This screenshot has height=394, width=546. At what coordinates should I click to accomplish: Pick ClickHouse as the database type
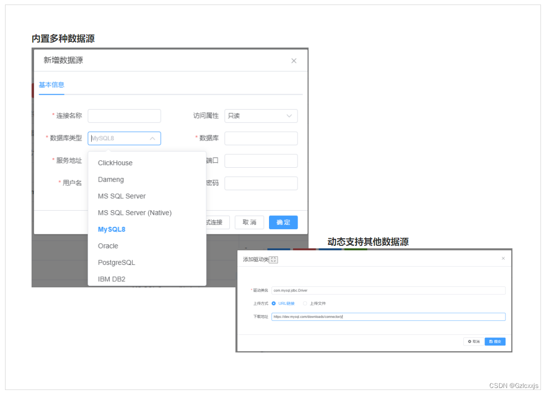click(x=115, y=163)
